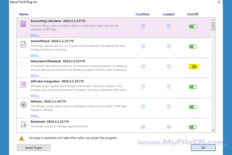Click the restart program notice text
232x155 pixels.
pos(73,138)
